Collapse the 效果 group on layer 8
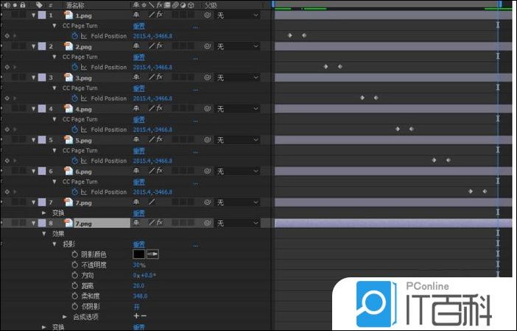Image resolution: width=517 pixels, height=331 pixels. click(44, 233)
